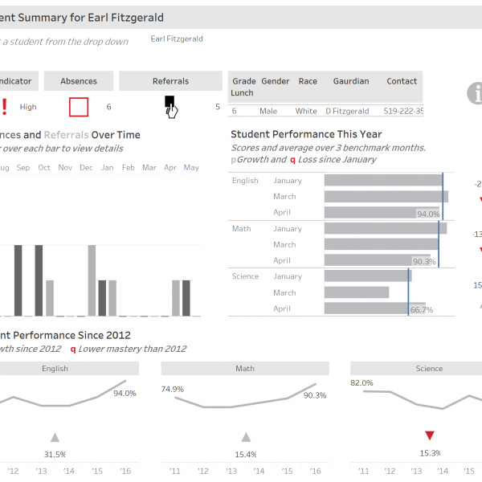Open the student dropdown showing Earl Fitzgerald

177,39
